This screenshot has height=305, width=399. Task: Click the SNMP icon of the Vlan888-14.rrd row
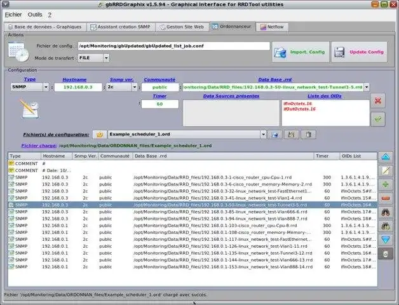[x=11, y=266]
